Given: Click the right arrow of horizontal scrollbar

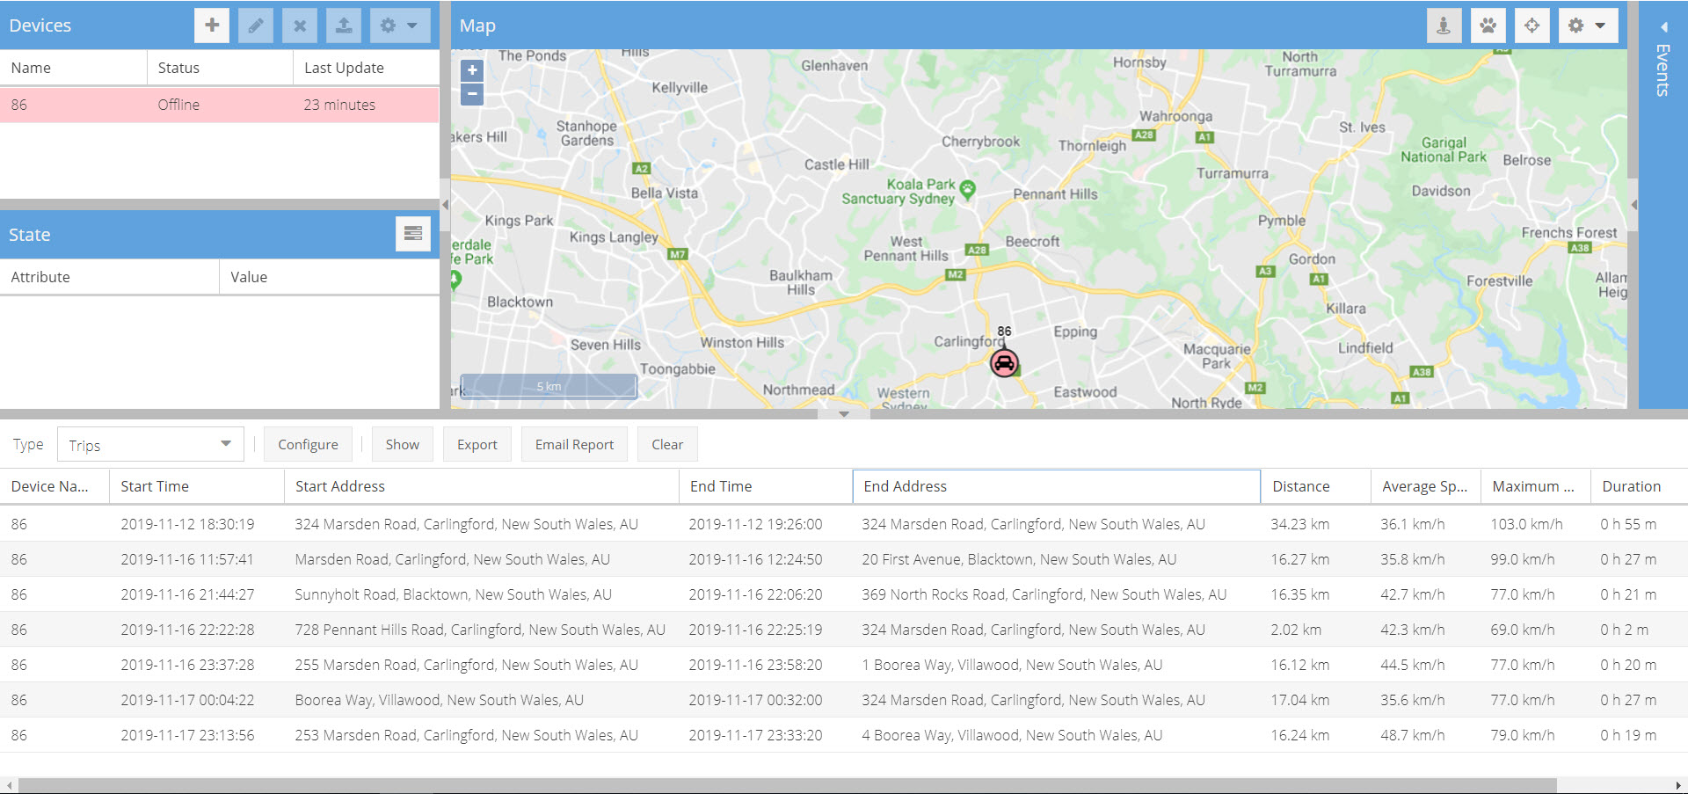Looking at the screenshot, I should pos(1678,785).
